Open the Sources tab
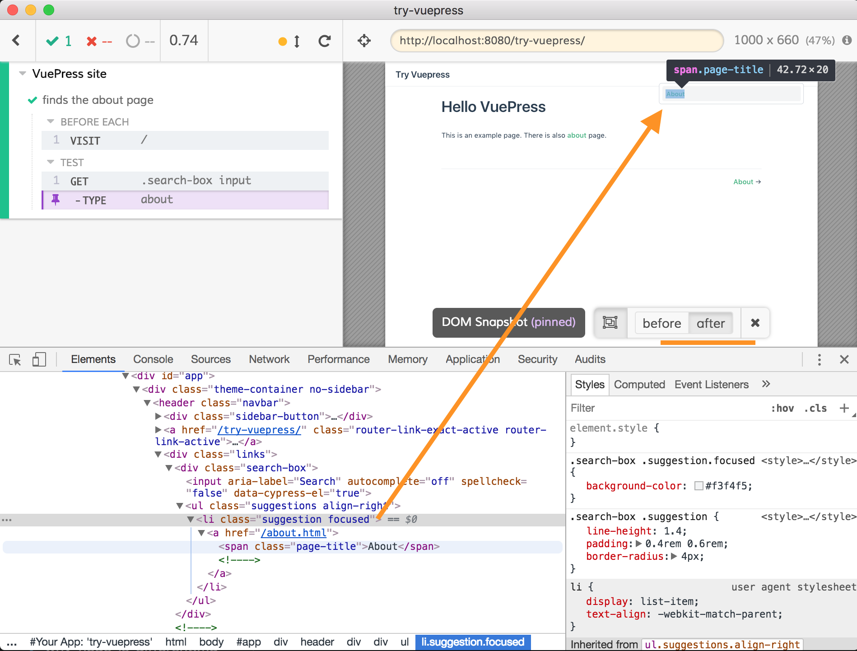Screen dimensions: 857x651 tap(210, 359)
